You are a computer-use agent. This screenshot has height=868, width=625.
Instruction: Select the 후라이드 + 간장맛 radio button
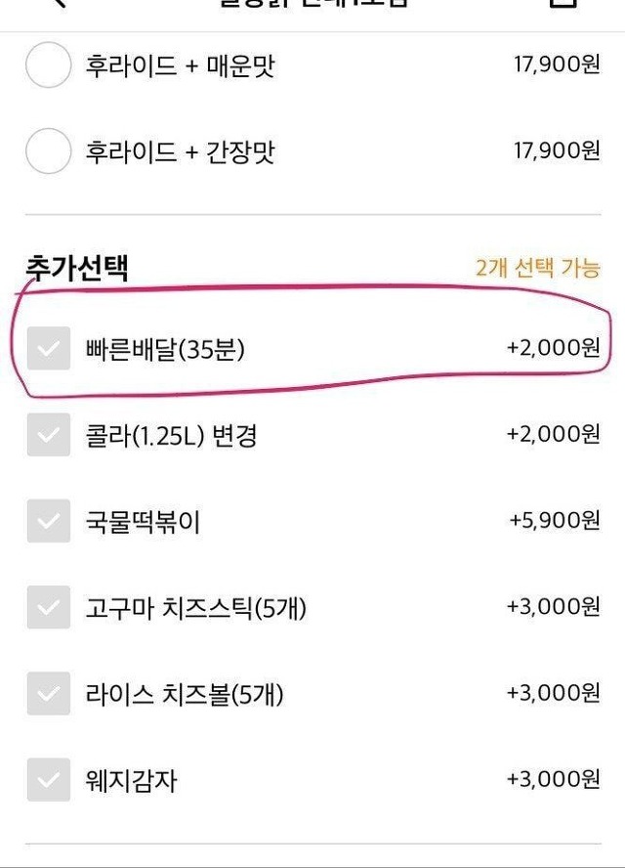[48, 152]
